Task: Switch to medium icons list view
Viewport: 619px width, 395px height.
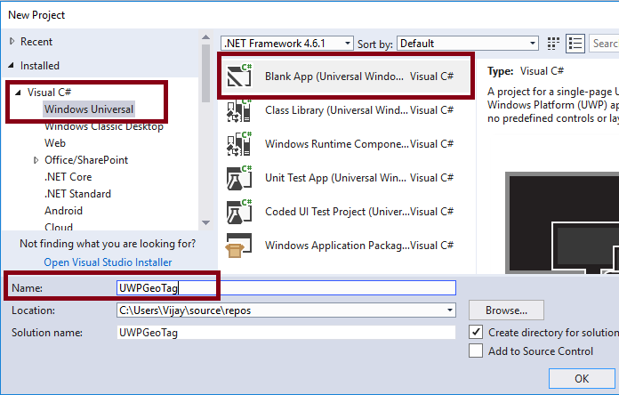Action: (575, 44)
